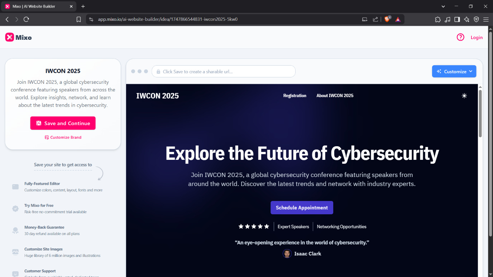The height and width of the screenshot is (277, 493).
Task: Open a new tab with plus button
Action: (83, 6)
